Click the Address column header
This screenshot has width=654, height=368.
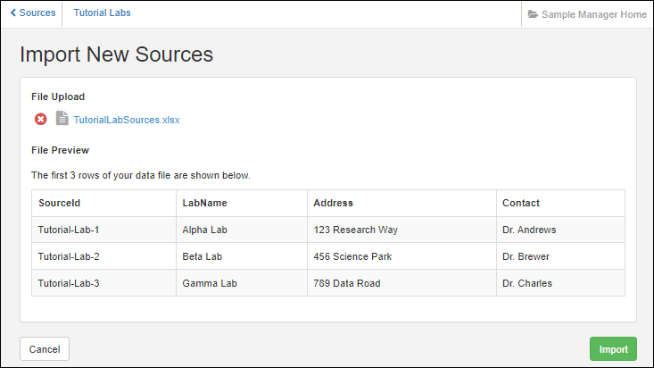(x=334, y=203)
